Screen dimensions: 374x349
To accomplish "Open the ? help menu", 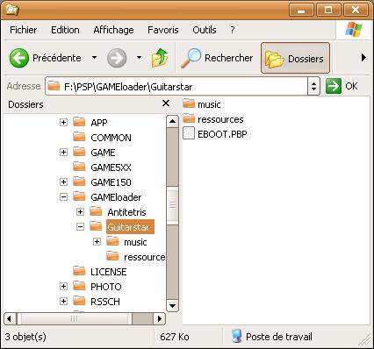I will pyautogui.click(x=233, y=30).
